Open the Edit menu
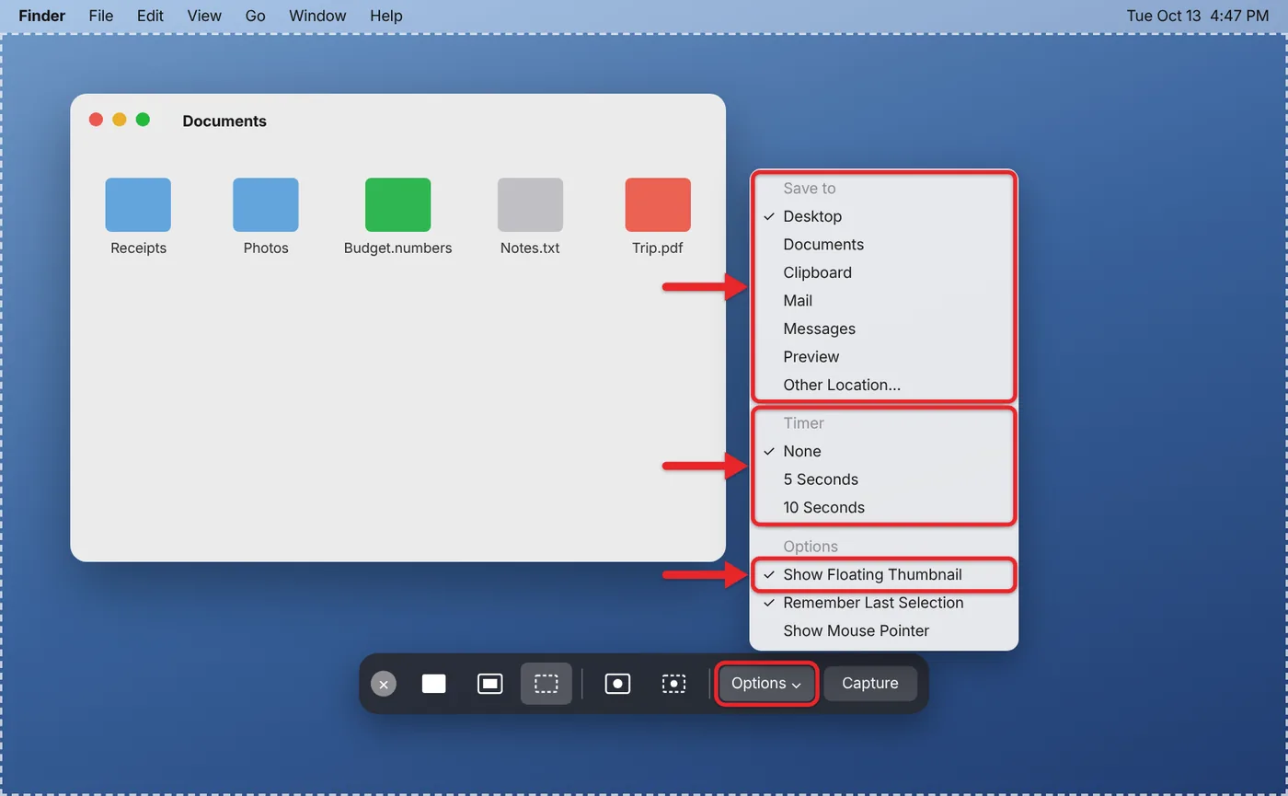The width and height of the screenshot is (1288, 796). click(x=150, y=16)
